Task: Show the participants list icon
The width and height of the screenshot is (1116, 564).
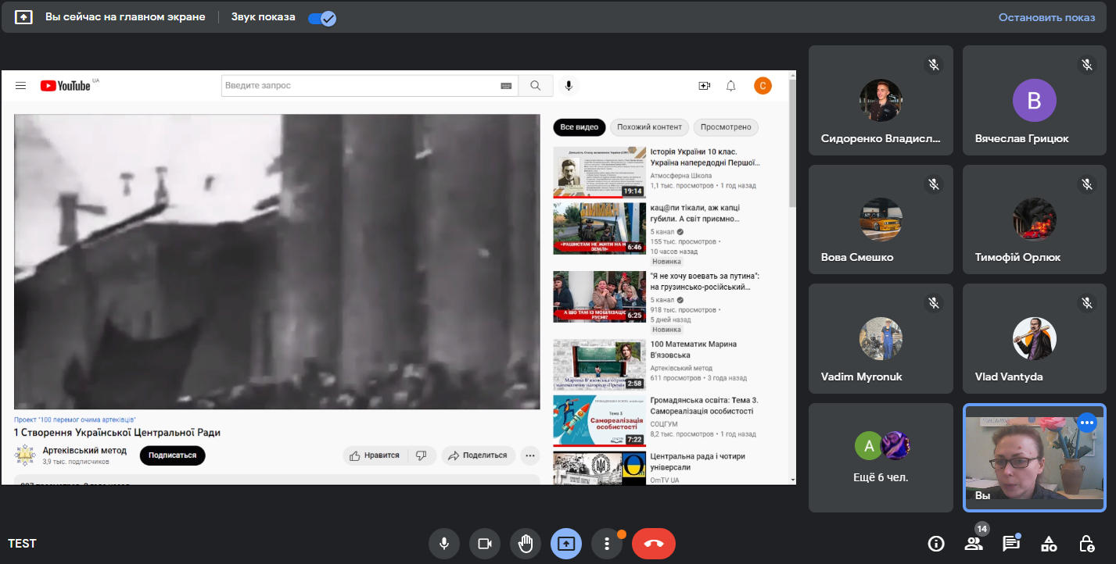Action: tap(974, 544)
